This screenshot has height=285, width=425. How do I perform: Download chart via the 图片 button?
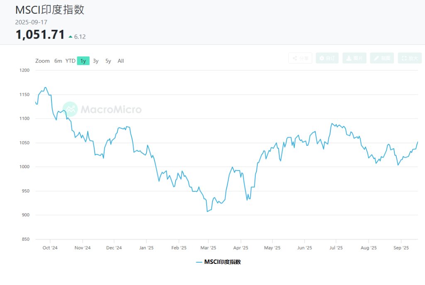[354, 58]
